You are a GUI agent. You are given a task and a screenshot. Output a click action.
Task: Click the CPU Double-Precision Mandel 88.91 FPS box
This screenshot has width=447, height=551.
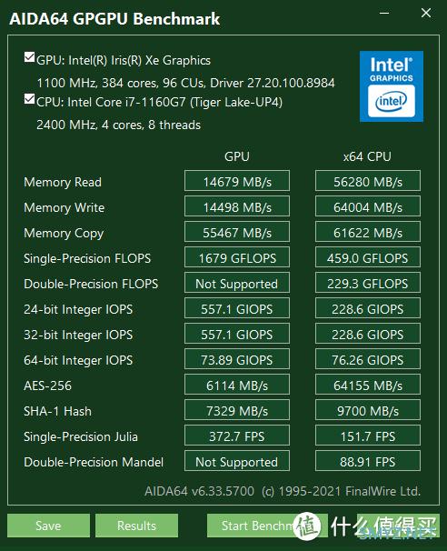tap(368, 461)
